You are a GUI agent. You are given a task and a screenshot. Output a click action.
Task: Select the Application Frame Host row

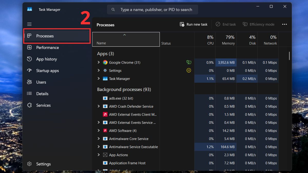(x=185, y=163)
